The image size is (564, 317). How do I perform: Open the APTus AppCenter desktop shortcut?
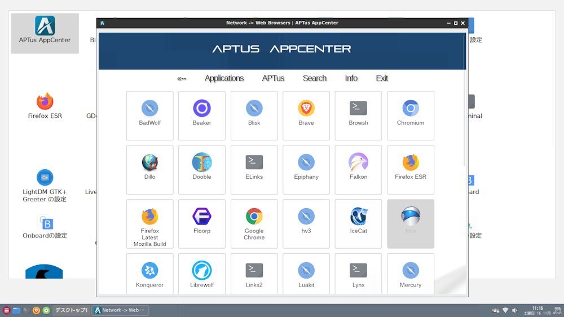(45, 30)
